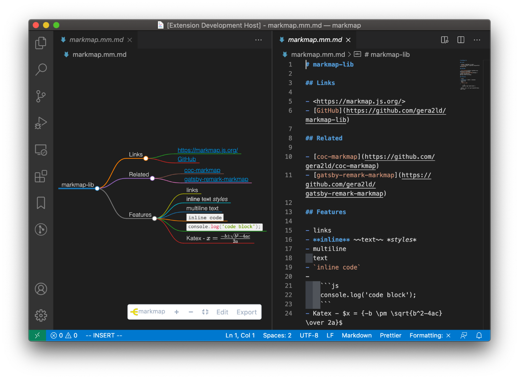Open the gatsby-remark-markmap link
519x379 pixels.
216,179
